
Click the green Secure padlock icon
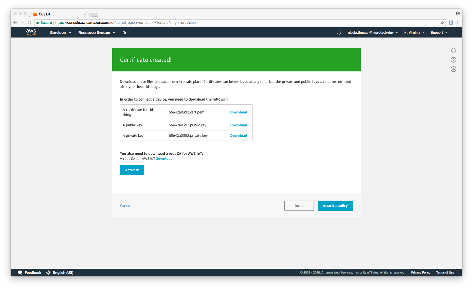pos(38,23)
